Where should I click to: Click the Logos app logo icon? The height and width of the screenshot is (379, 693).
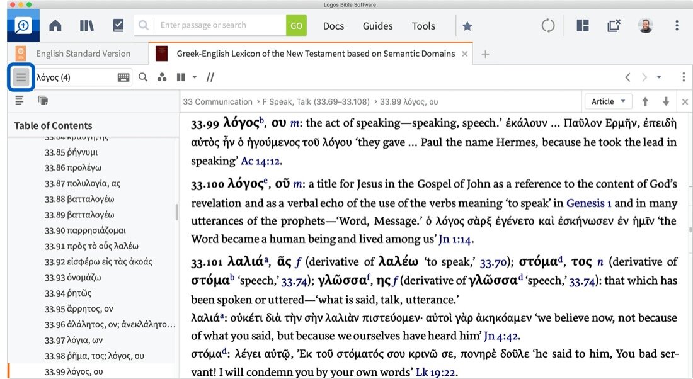click(23, 26)
